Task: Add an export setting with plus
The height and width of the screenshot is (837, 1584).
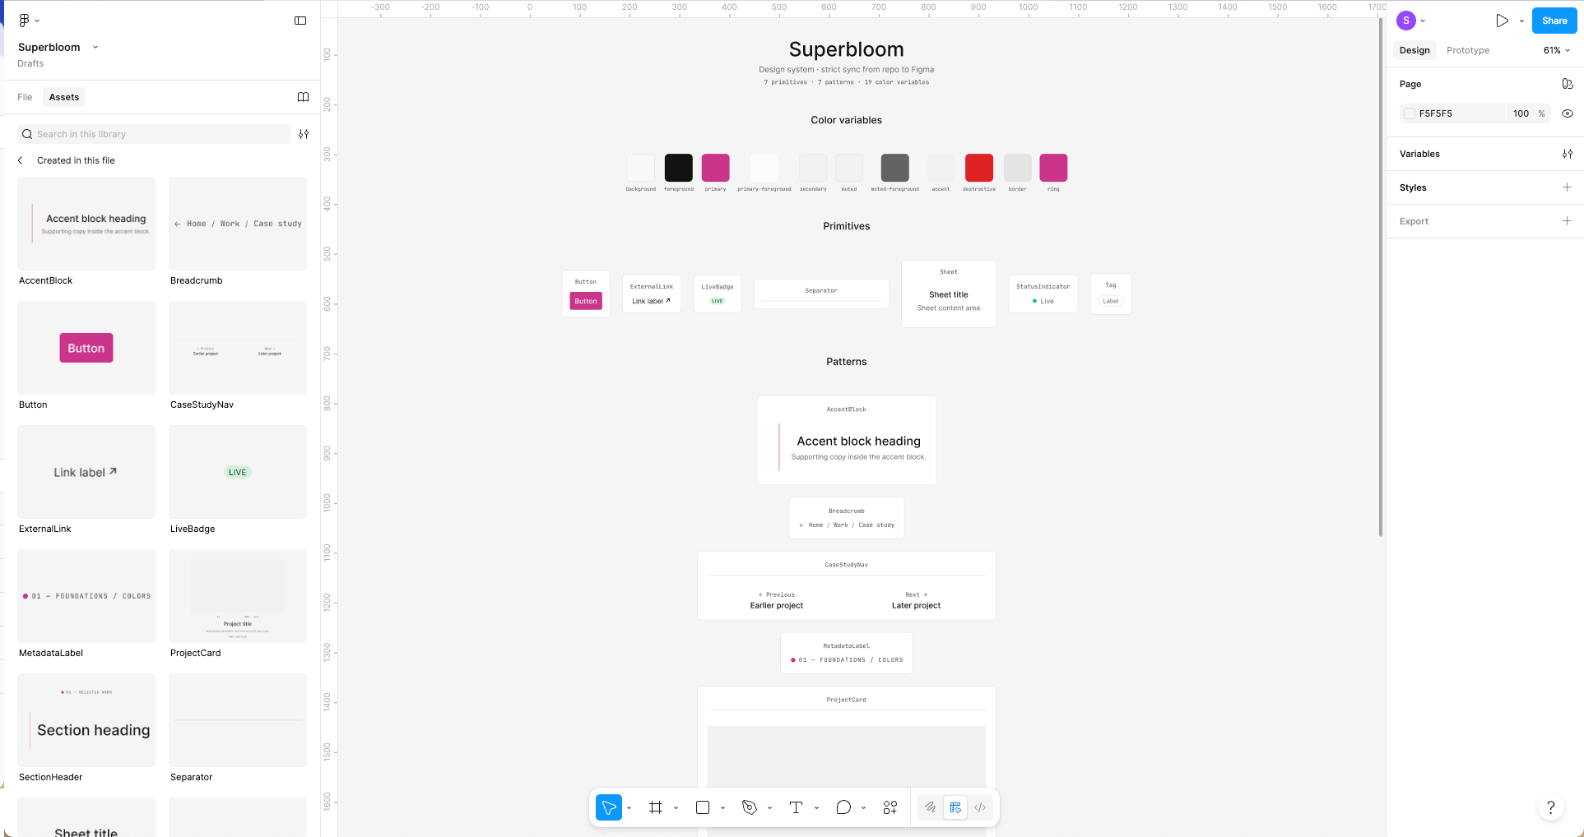Action: [1568, 221]
